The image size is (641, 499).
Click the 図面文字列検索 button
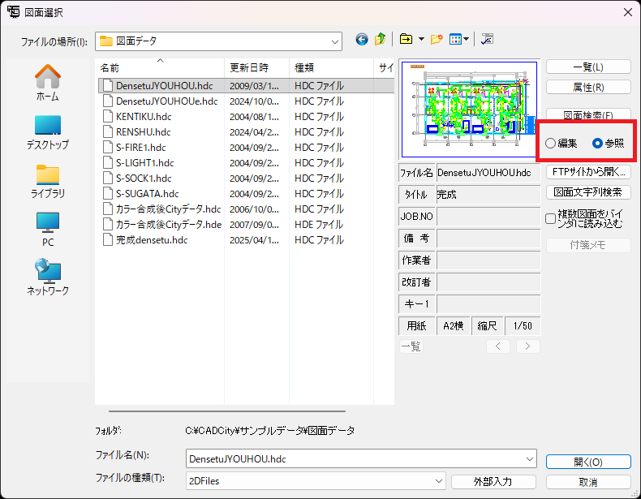pos(588,192)
